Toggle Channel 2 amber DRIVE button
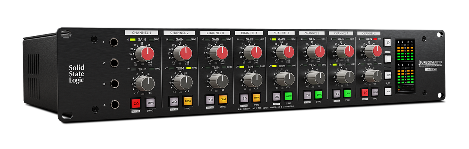 [188, 101]
